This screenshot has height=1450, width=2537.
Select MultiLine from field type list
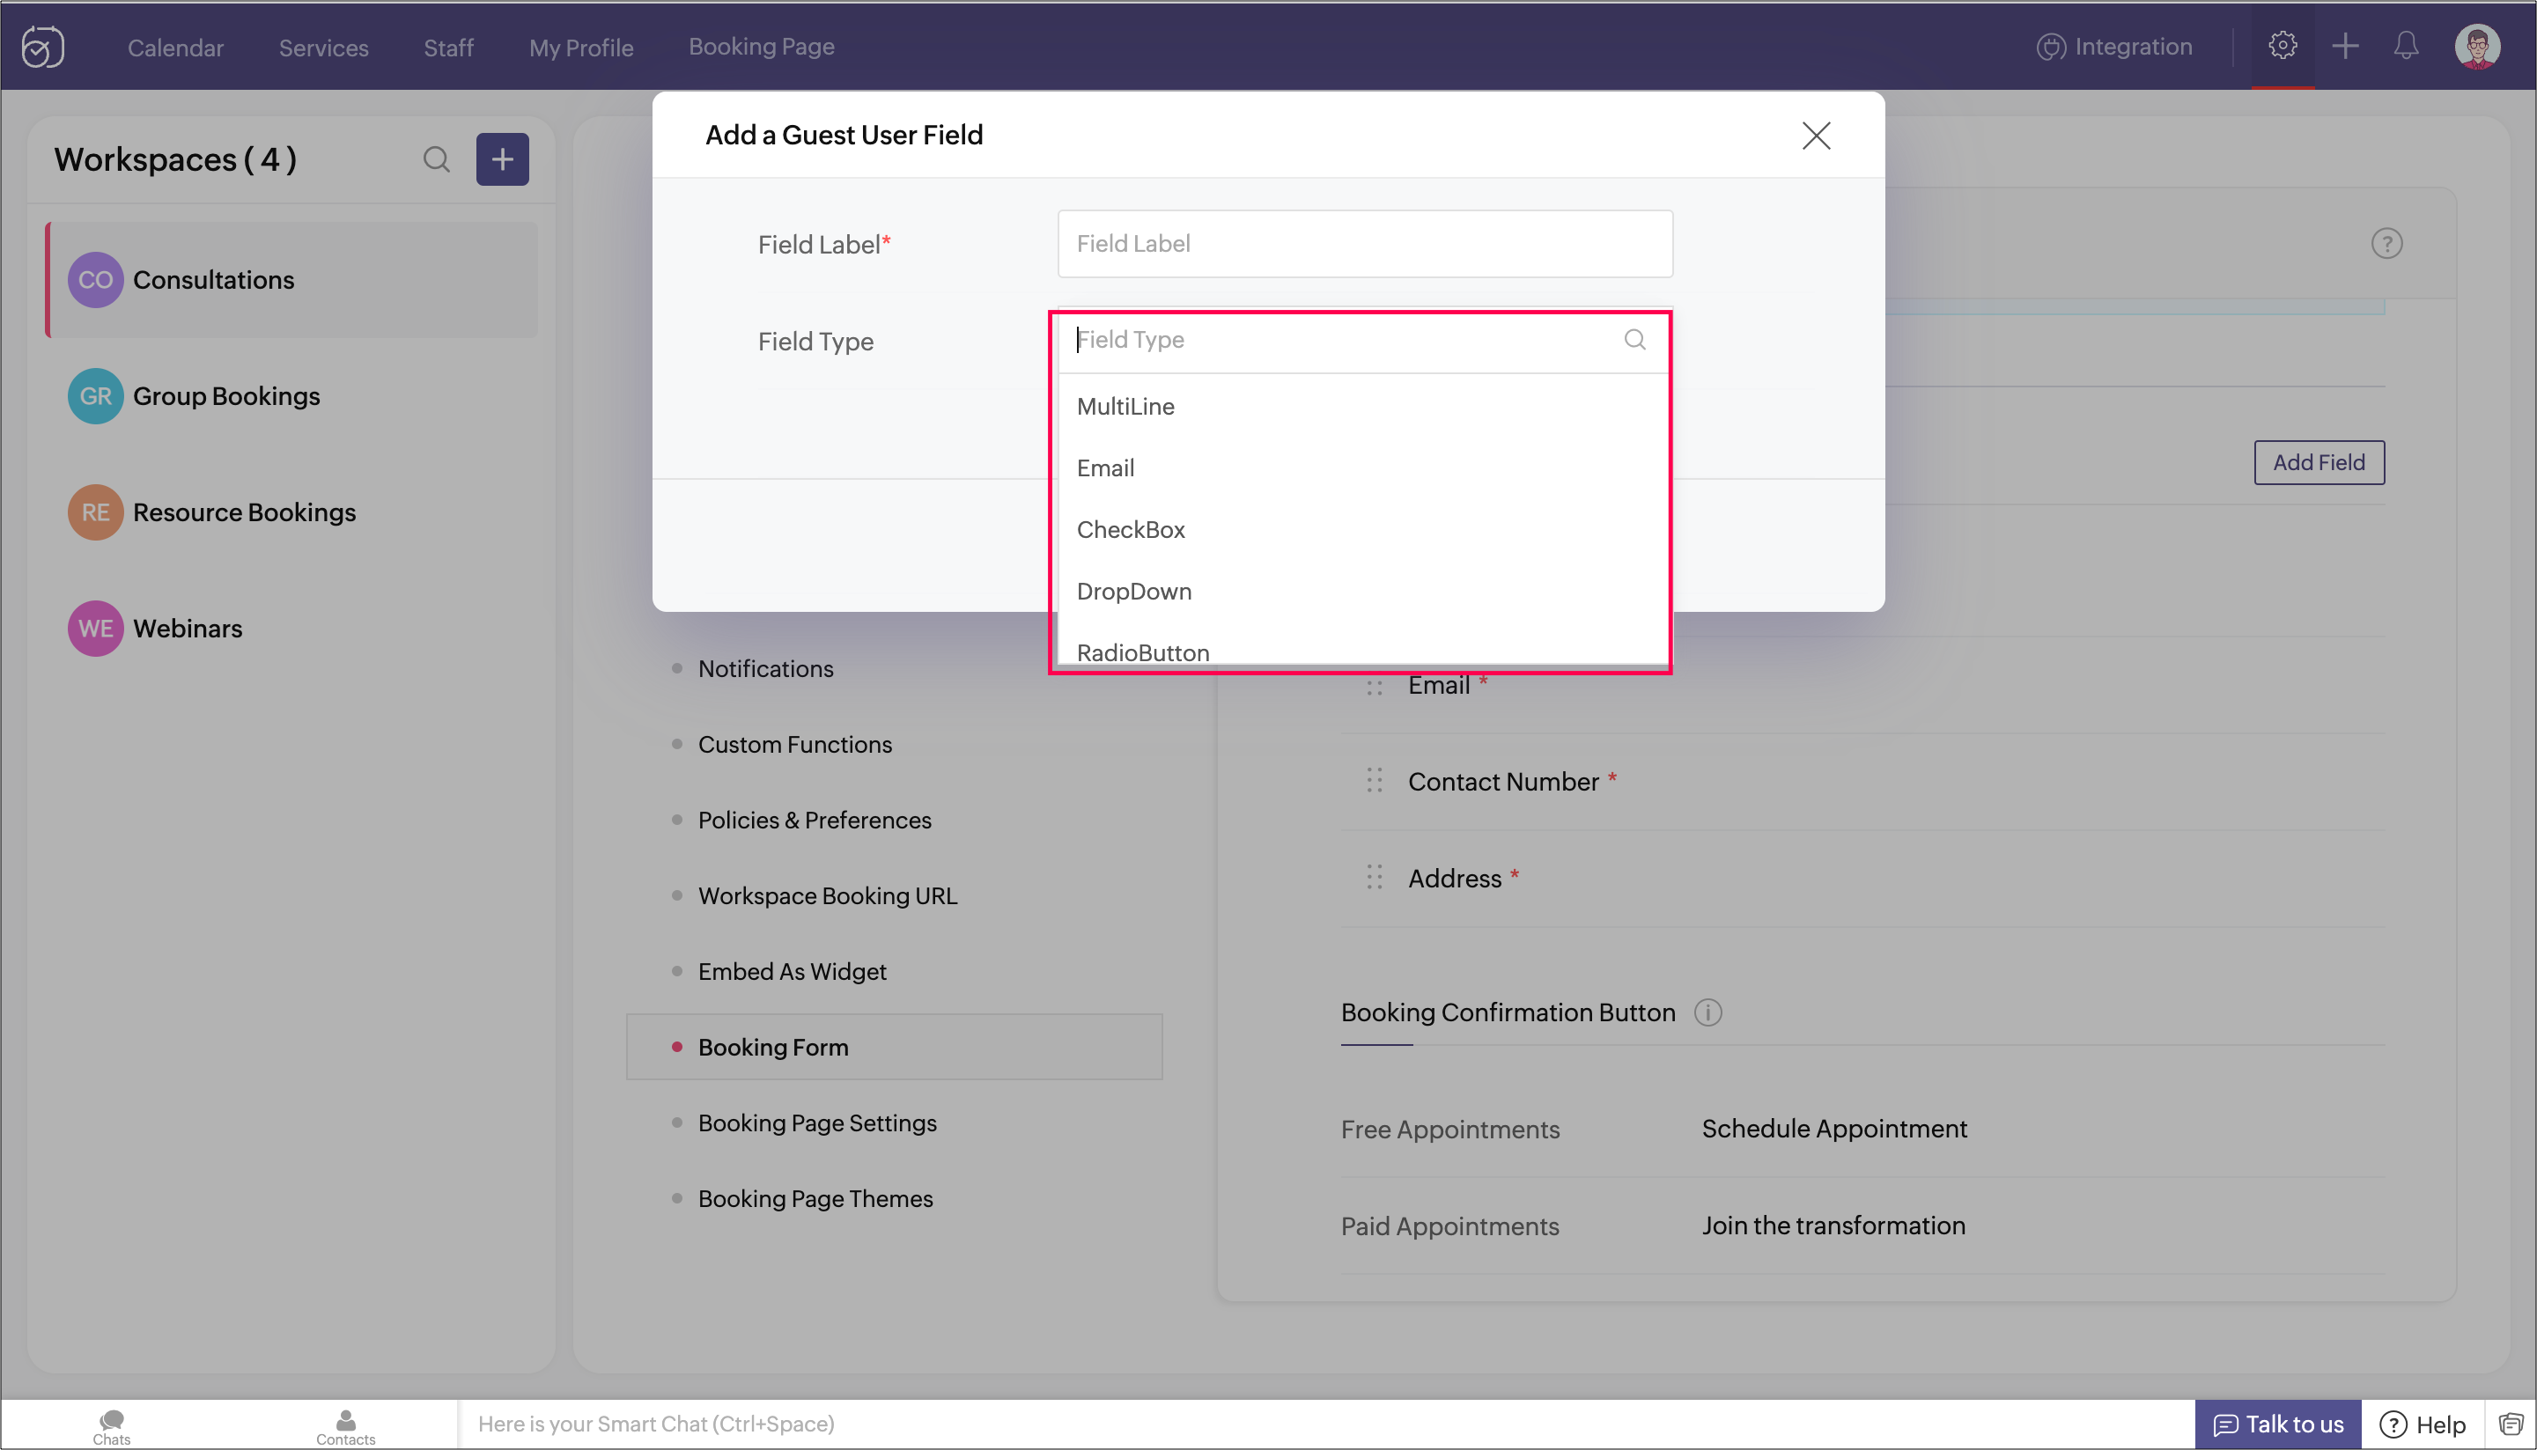[1125, 407]
